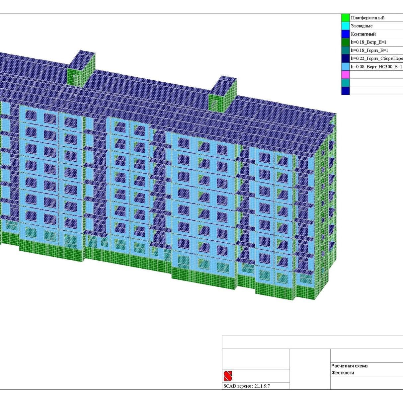Select the Жесткости text in title block
The width and height of the screenshot is (403, 403).
(343, 372)
